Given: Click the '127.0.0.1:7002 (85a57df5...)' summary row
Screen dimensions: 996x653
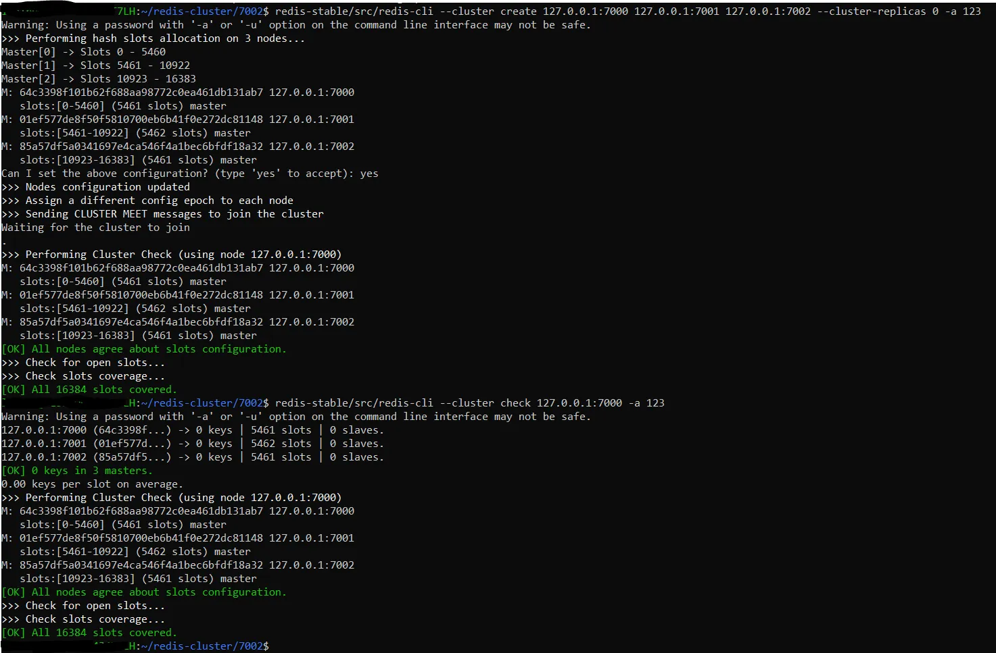Looking at the screenshot, I should (193, 457).
